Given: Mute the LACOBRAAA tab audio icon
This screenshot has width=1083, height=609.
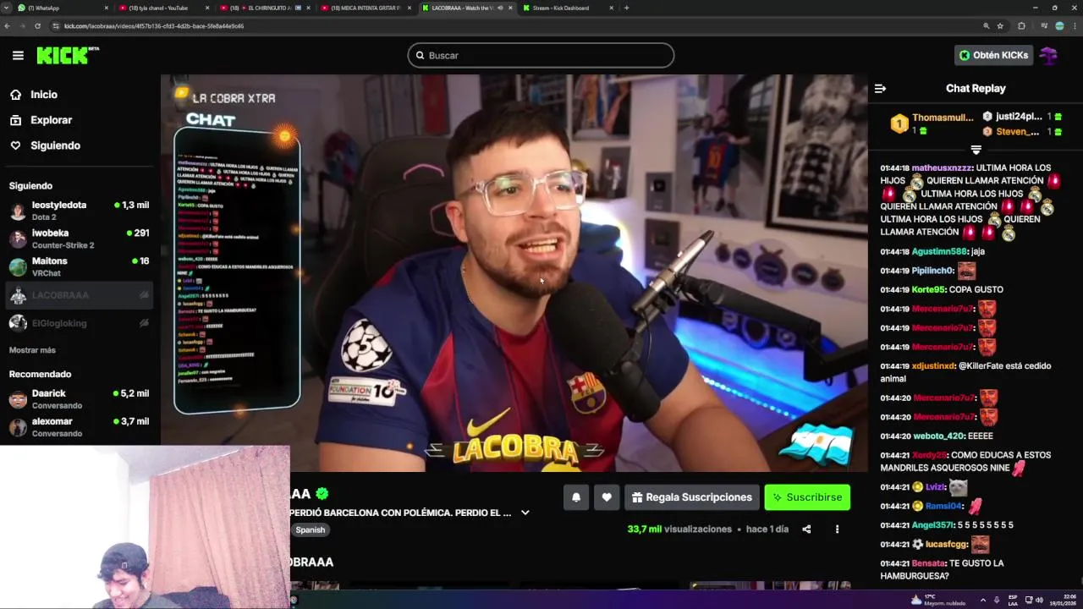Looking at the screenshot, I should pos(500,8).
